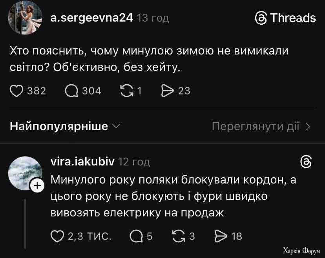Open the chevron next to 'Найпопулярніше'
This screenshot has height=258, width=325.
point(116,126)
